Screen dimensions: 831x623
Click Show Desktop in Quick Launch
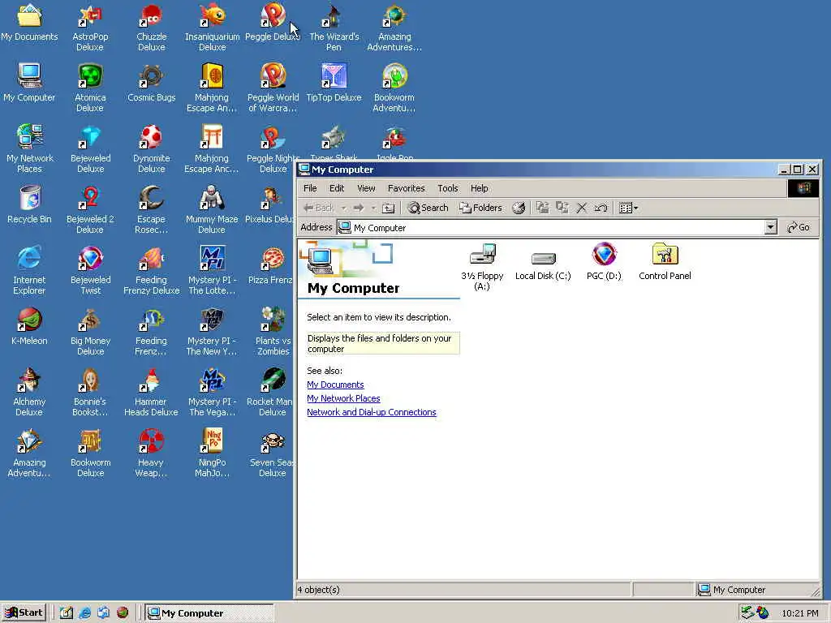[67, 613]
